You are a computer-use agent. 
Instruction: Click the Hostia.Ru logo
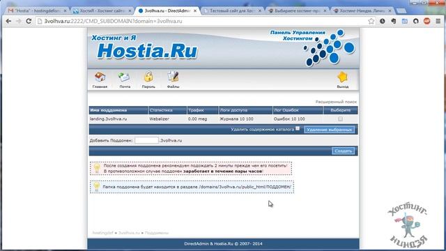pyautogui.click(x=147, y=51)
